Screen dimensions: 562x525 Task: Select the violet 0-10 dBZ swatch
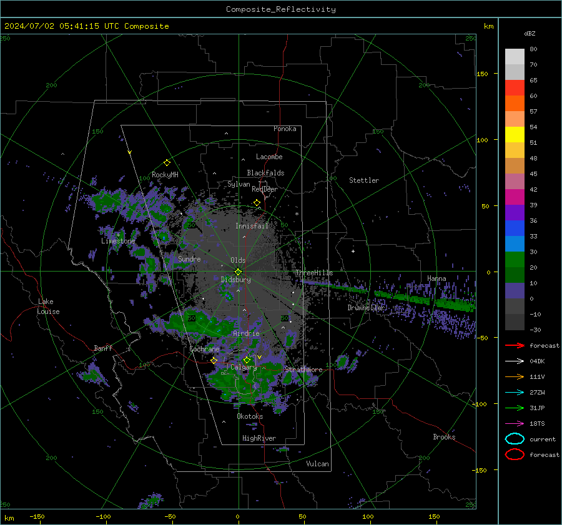(x=515, y=291)
